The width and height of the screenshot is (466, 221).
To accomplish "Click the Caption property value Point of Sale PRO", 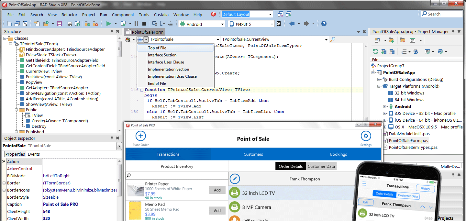I will 61,204.
